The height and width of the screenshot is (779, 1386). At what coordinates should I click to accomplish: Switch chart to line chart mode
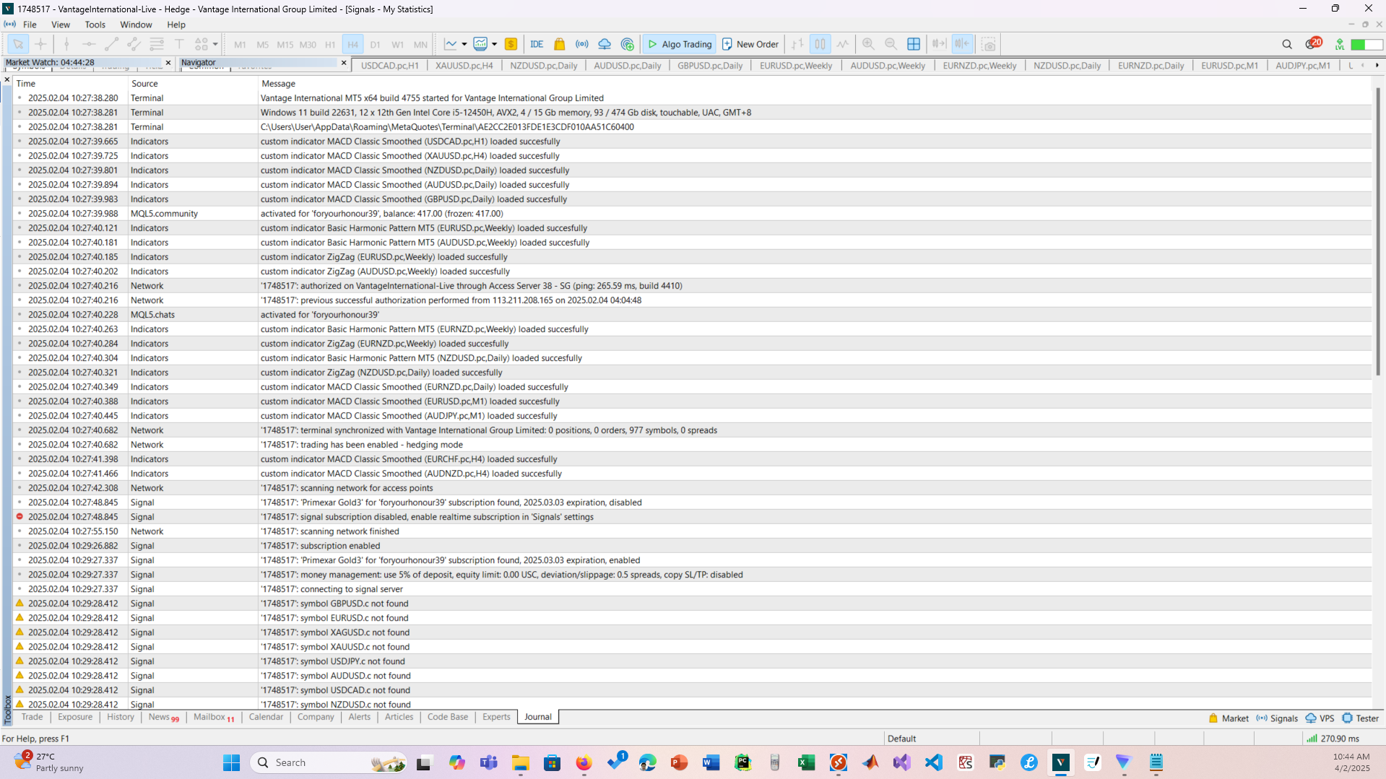click(x=842, y=44)
